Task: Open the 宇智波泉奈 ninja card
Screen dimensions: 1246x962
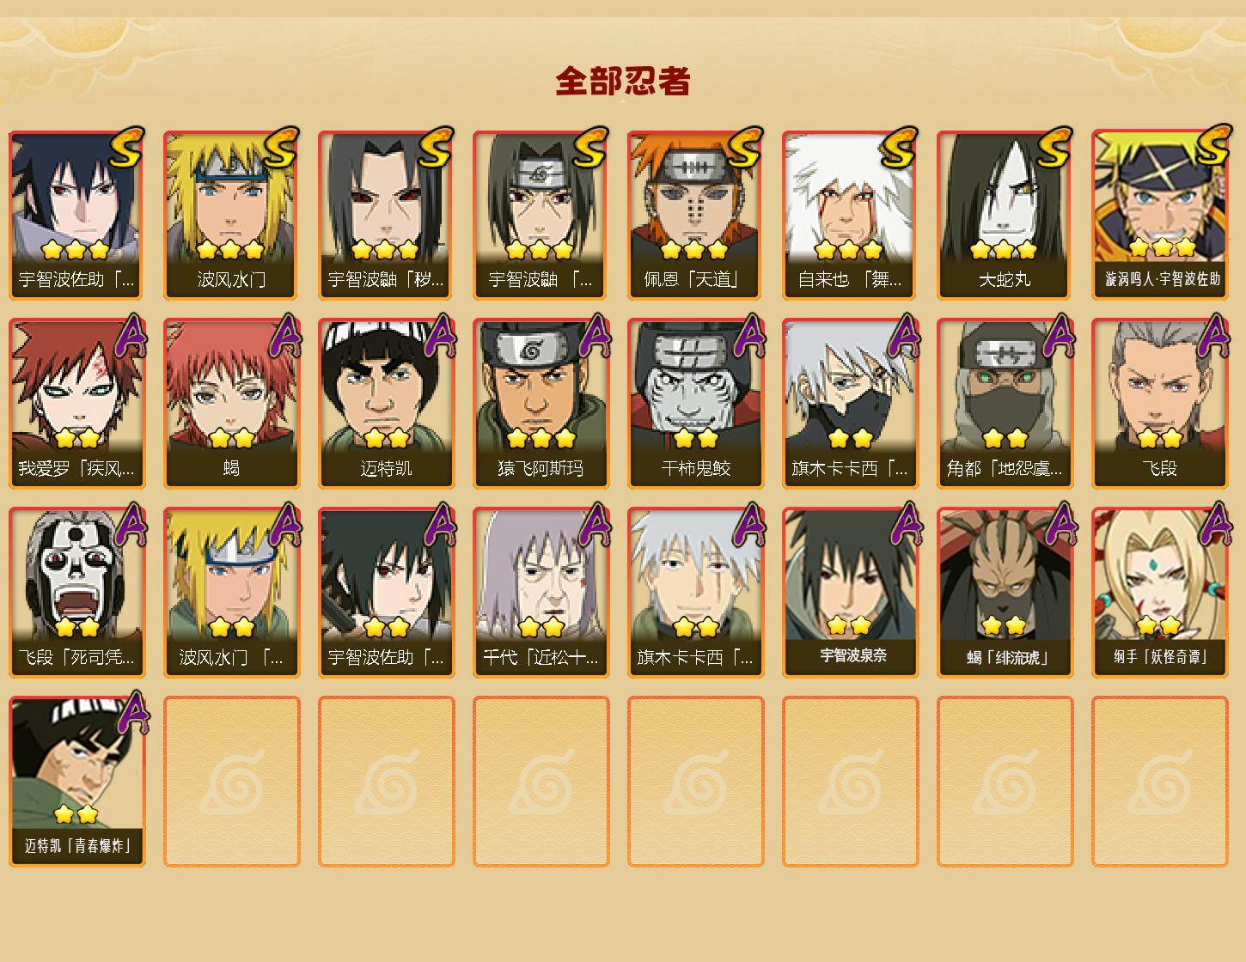Action: click(850, 593)
